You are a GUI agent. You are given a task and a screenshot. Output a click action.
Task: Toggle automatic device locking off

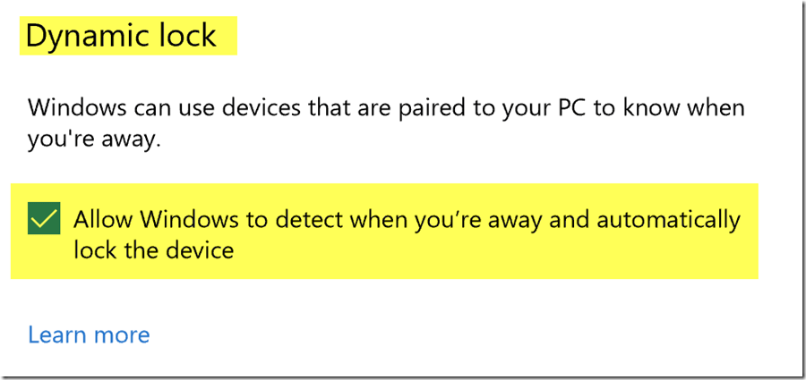point(44,218)
